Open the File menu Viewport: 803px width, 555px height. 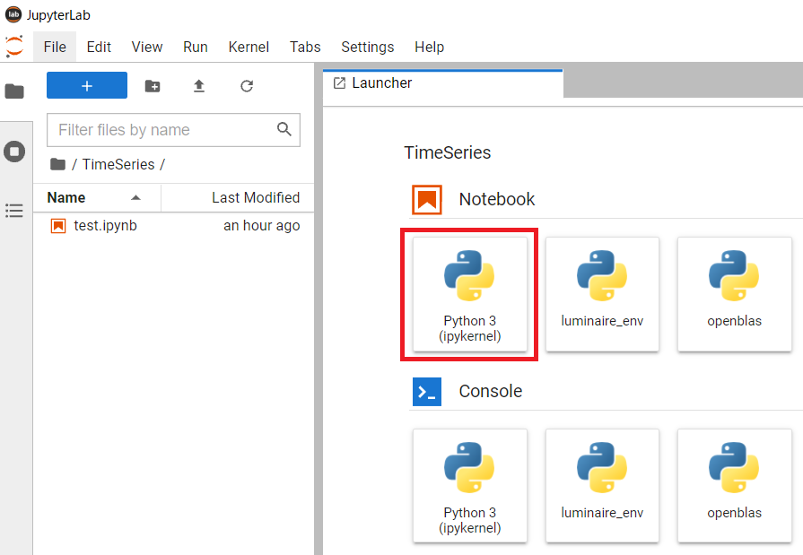[x=55, y=47]
